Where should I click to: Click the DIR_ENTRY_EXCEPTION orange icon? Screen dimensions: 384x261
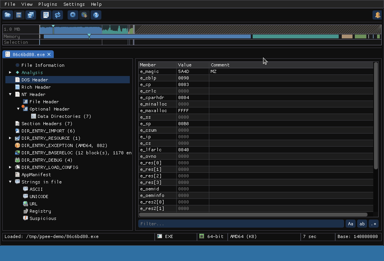click(17, 145)
